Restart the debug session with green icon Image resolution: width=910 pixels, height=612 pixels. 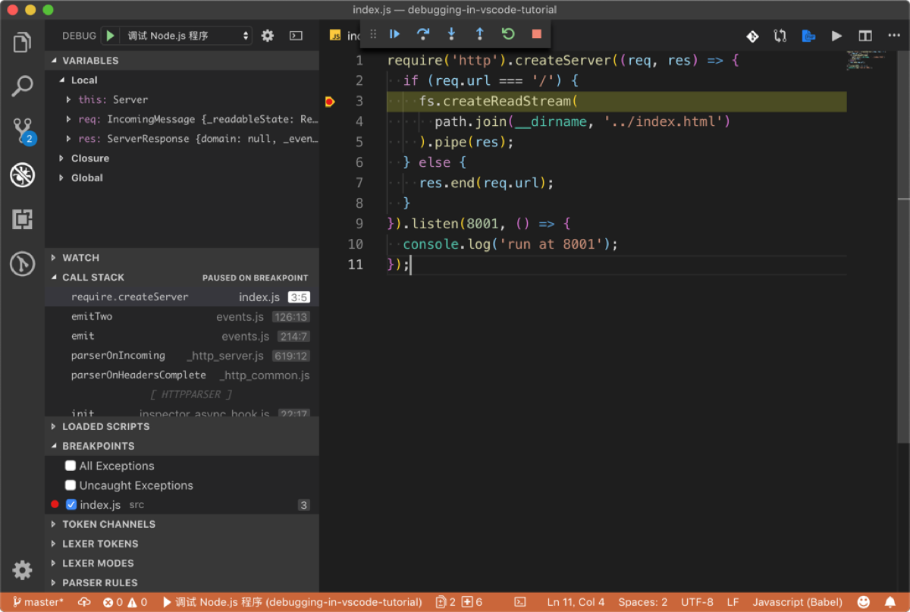(x=508, y=34)
